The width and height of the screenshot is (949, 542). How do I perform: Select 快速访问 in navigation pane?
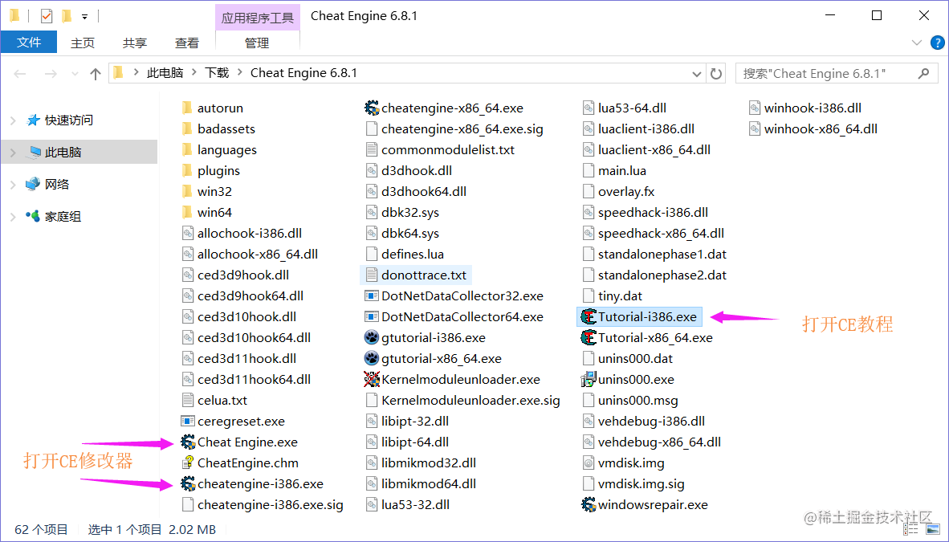pyautogui.click(x=69, y=120)
